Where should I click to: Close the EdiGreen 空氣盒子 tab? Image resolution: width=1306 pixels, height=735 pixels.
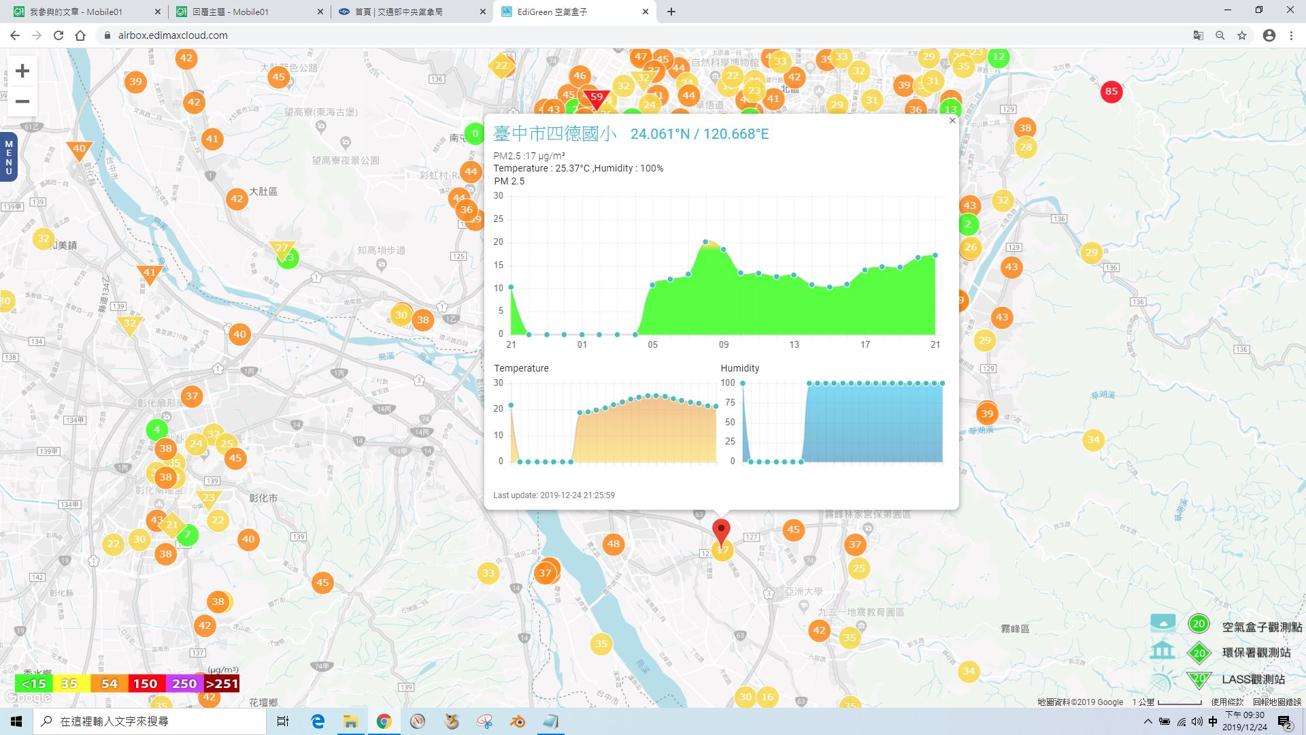click(646, 12)
